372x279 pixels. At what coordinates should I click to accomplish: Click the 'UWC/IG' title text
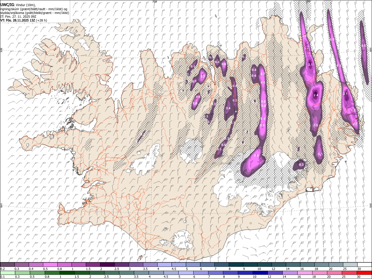7,5
